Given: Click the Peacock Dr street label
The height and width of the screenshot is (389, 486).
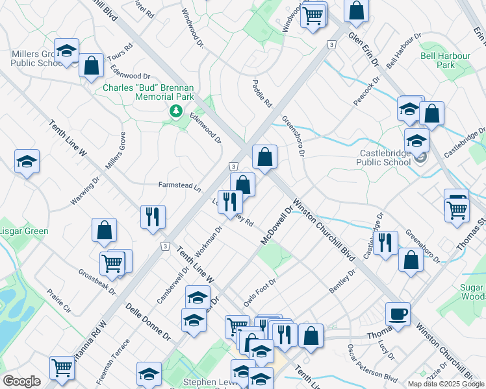Looking at the screenshot, I should pos(366,91).
